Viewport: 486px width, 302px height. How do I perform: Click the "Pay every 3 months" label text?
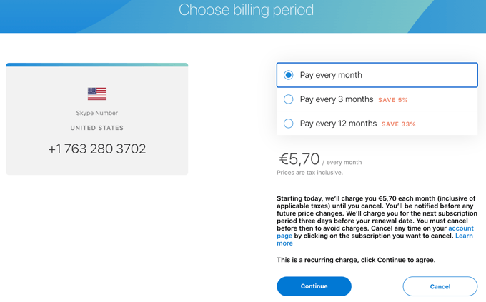[x=337, y=99]
